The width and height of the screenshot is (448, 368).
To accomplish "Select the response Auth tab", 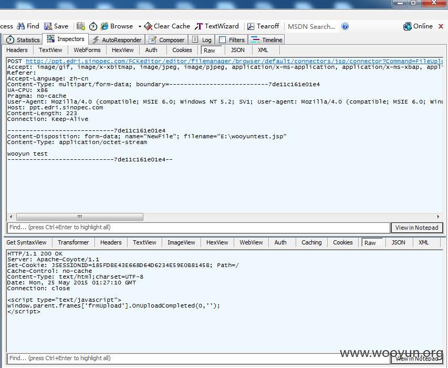I will click(x=280, y=242).
